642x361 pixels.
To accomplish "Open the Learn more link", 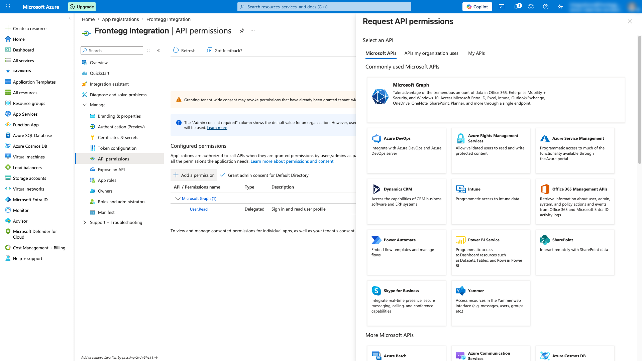I will [x=217, y=128].
